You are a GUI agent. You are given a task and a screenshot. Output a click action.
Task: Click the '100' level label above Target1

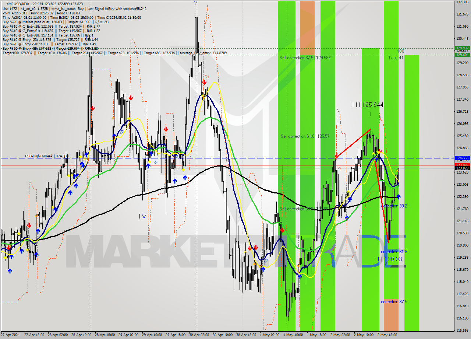pyautogui.click(x=401, y=51)
